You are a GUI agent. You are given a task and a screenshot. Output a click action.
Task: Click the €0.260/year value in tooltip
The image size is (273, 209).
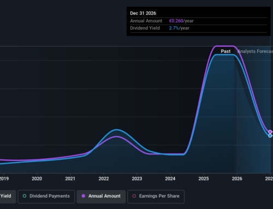(x=181, y=21)
